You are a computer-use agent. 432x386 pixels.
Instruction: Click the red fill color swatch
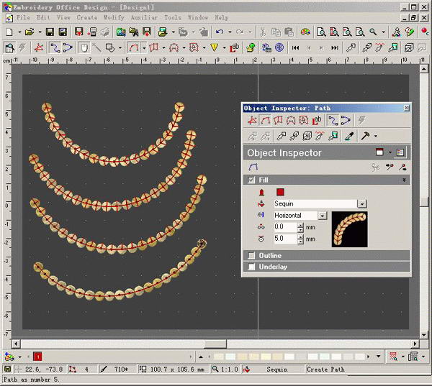pyautogui.click(x=281, y=192)
